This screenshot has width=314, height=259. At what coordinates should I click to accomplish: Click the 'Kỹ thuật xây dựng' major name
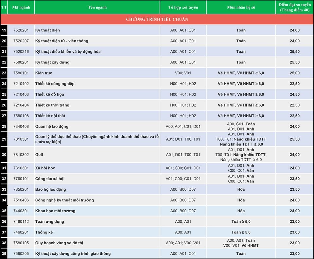[x=52, y=62]
